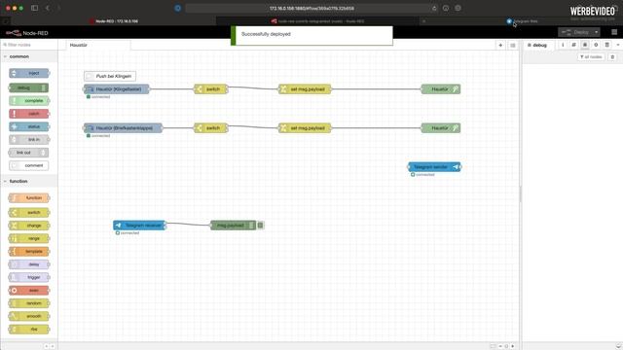Screen dimensions: 623x350
Task: Select the rbe node in the palette
Action: [29, 330]
